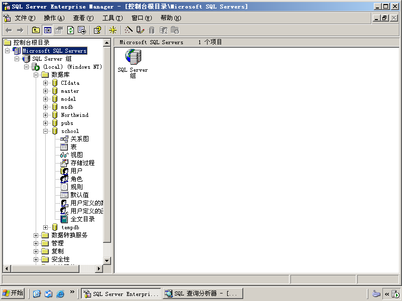
Task: Select the msdb database
Action: point(67,107)
